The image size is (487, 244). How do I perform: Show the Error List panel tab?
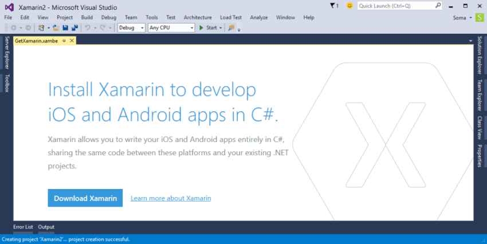23,227
